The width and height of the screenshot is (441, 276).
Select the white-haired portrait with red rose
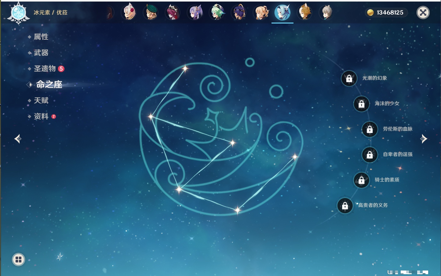(x=129, y=13)
